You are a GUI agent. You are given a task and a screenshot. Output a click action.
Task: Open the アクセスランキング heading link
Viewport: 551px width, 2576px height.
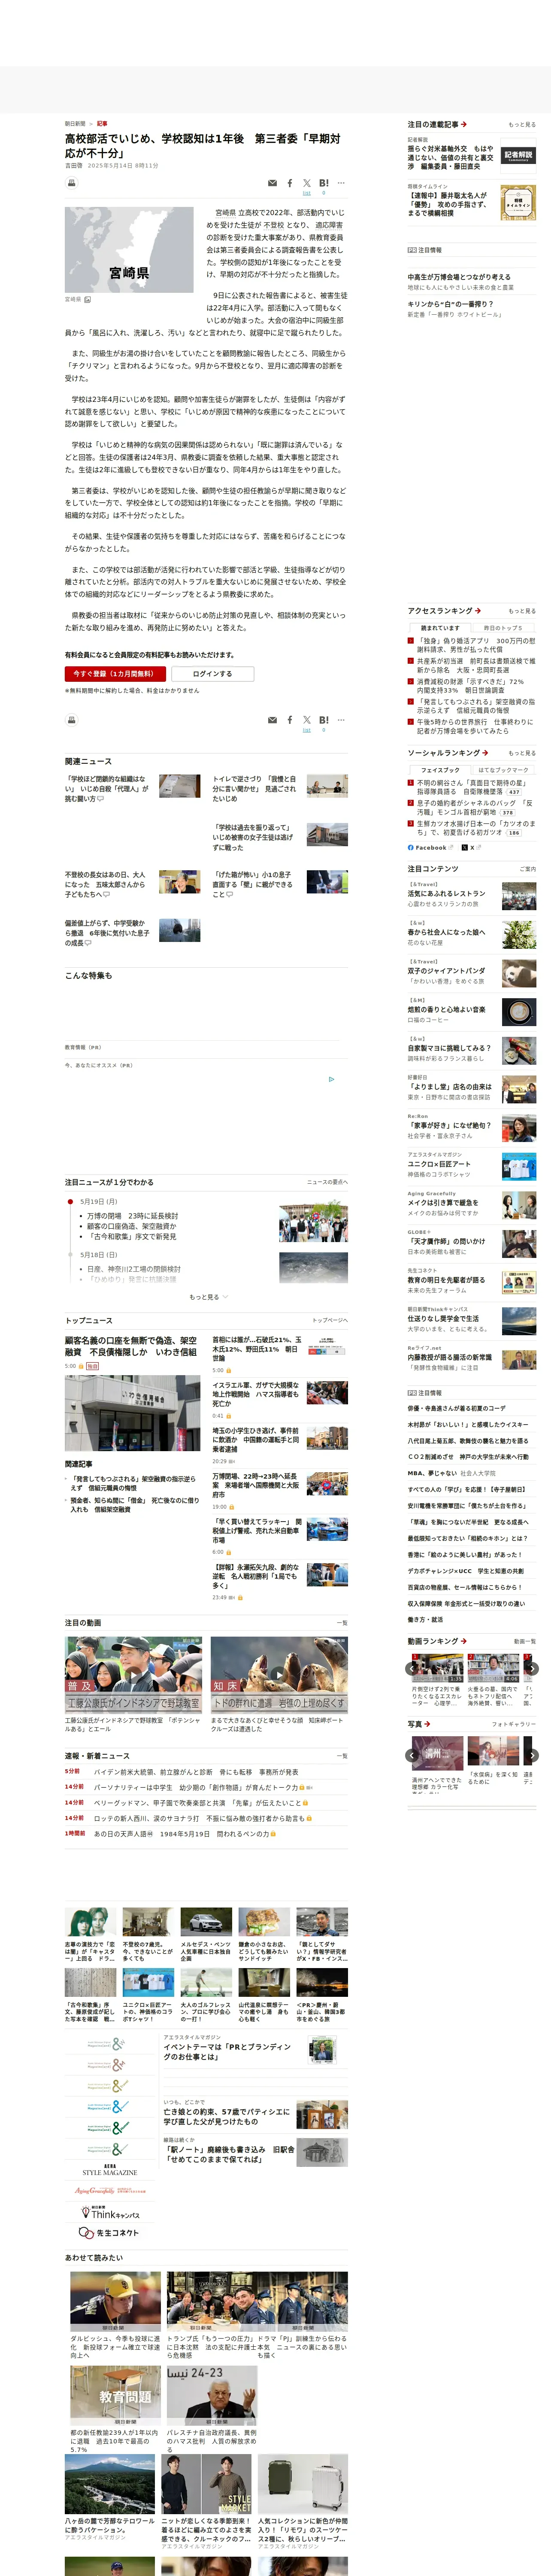[x=444, y=611]
